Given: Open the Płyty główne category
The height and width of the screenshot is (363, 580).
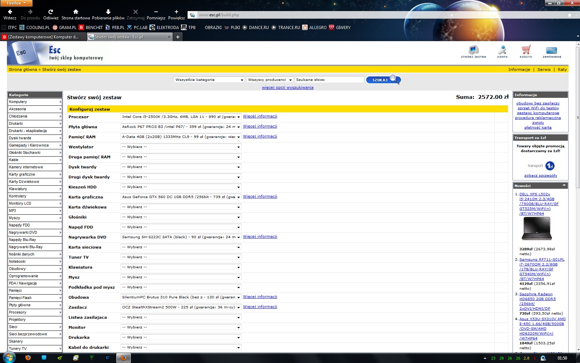Looking at the screenshot, I should point(35,305).
